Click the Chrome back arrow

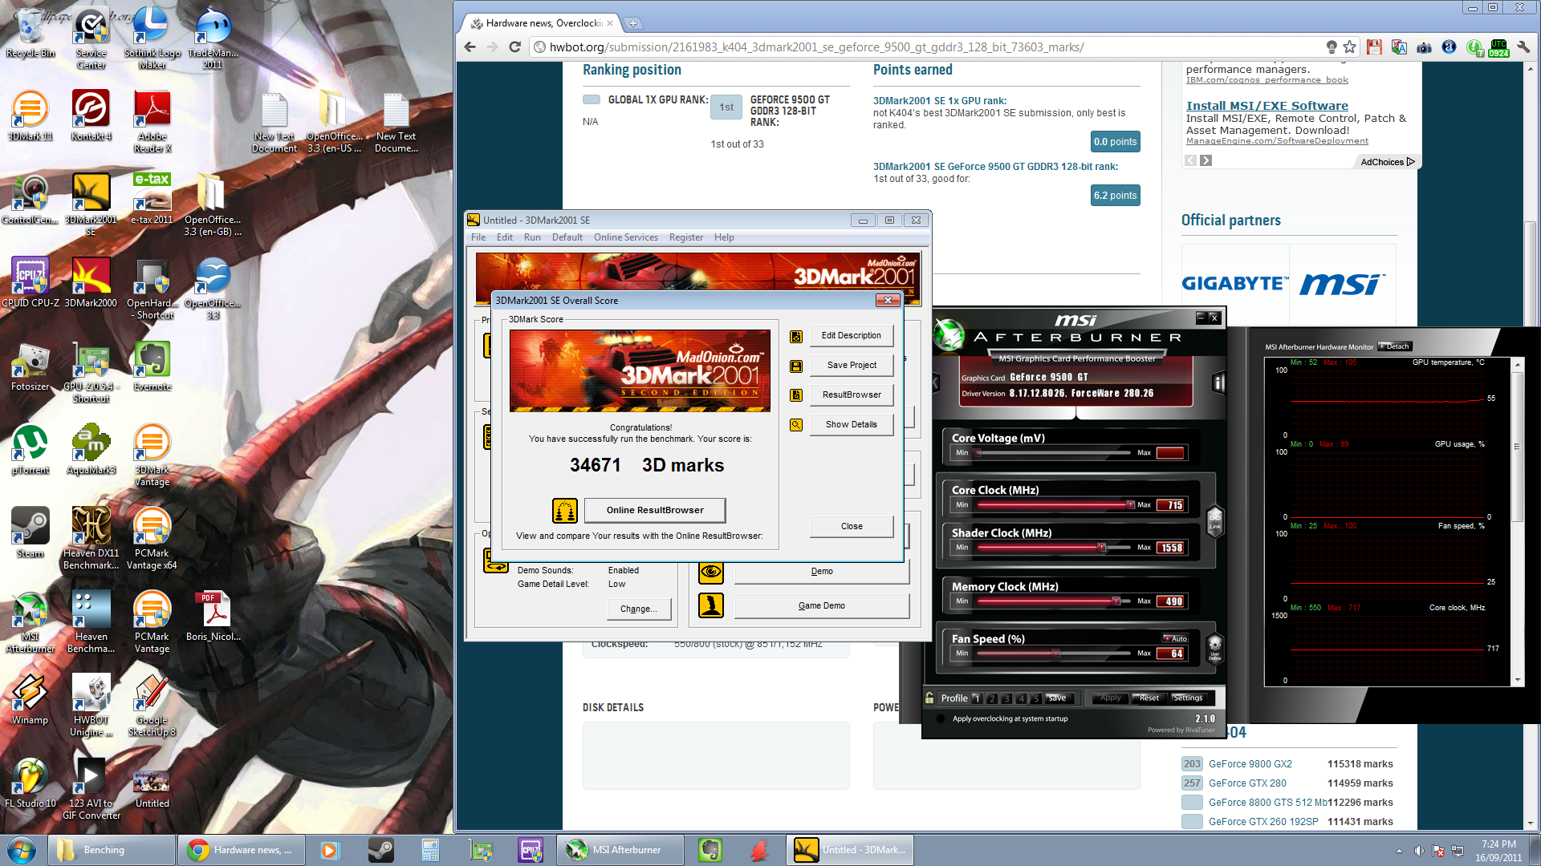tap(470, 47)
